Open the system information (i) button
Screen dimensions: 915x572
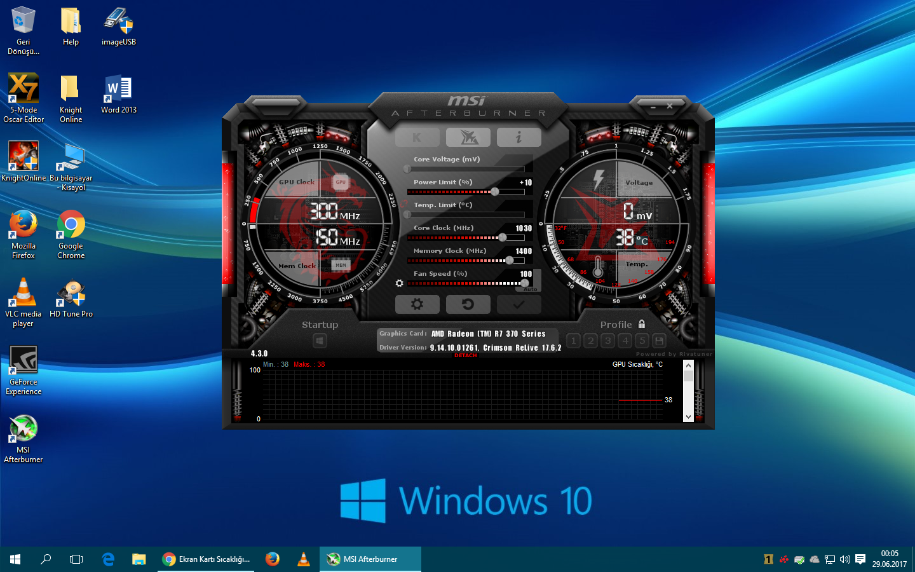click(519, 137)
